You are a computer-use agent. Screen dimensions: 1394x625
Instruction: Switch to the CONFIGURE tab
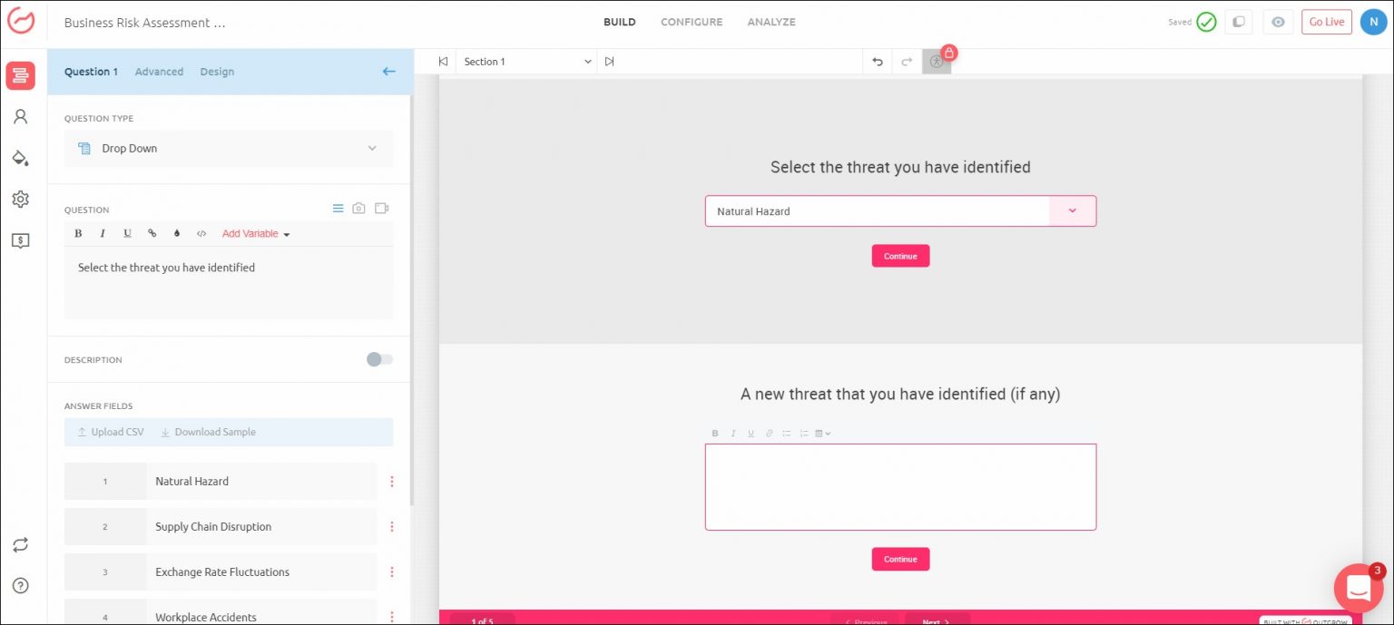(x=691, y=22)
